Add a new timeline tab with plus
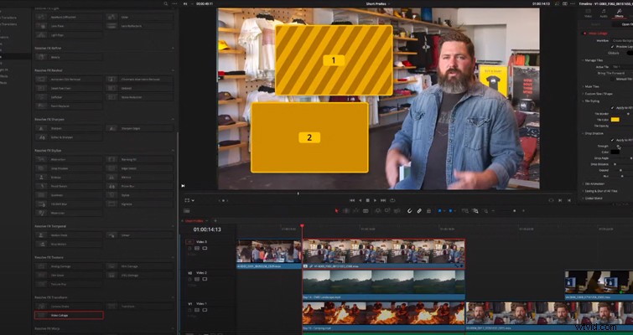Viewport: 633px width, 335px height. [215, 221]
